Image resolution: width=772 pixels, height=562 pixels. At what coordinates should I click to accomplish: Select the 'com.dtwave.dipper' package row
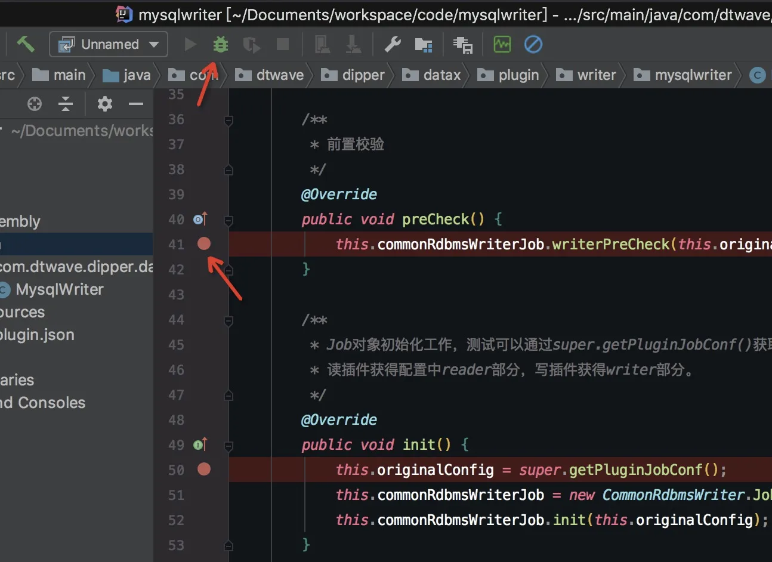point(76,267)
